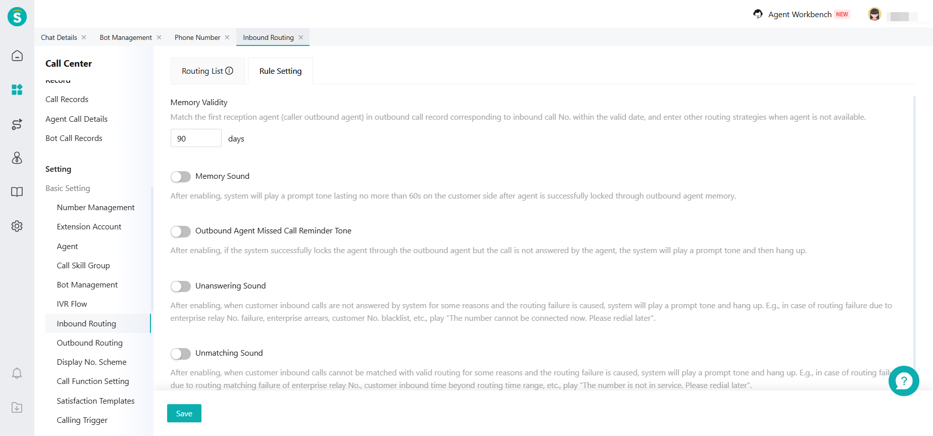This screenshot has height=436, width=933.
Task: Click the info icon beside Routing List
Action: click(229, 71)
